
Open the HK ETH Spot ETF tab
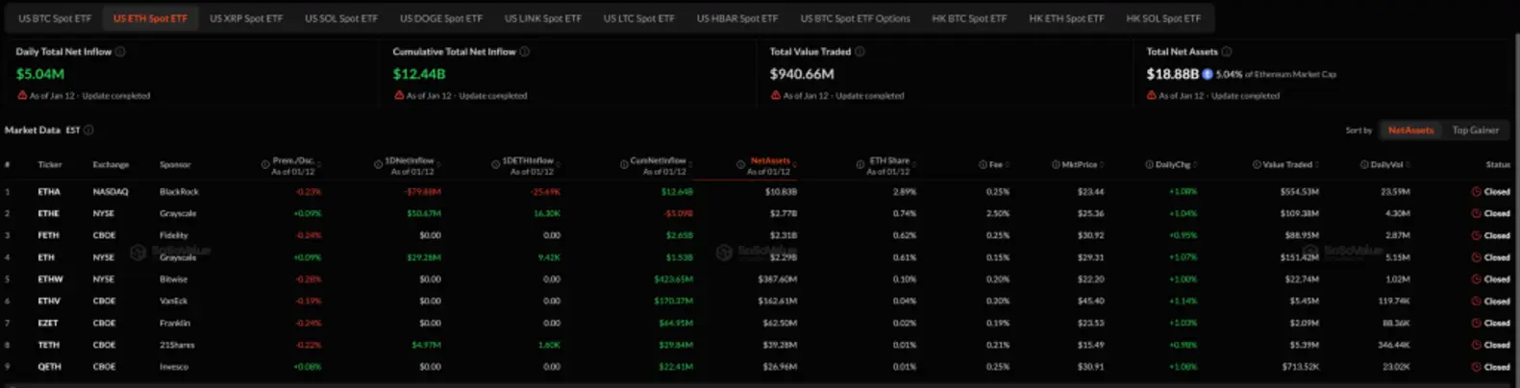[1066, 18]
